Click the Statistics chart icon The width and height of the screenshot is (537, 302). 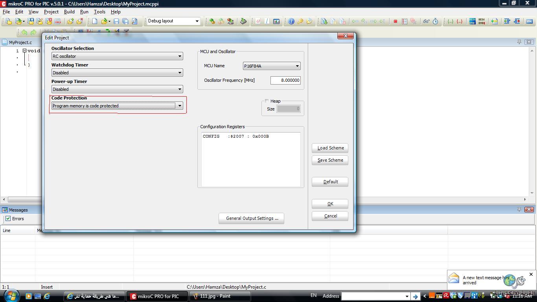(276, 21)
